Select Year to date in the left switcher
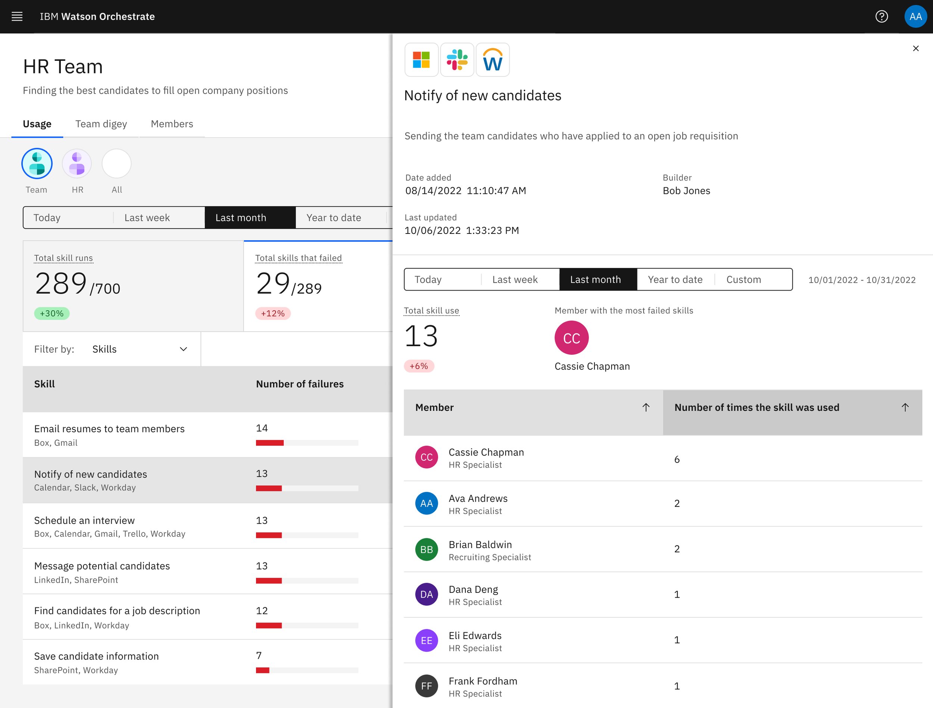Viewport: 933px width, 708px height. click(x=341, y=217)
